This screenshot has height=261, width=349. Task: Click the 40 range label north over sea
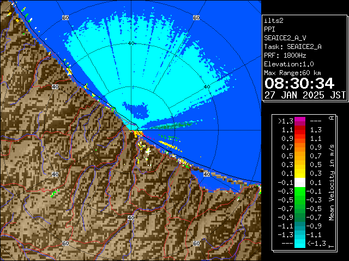coord(131,43)
